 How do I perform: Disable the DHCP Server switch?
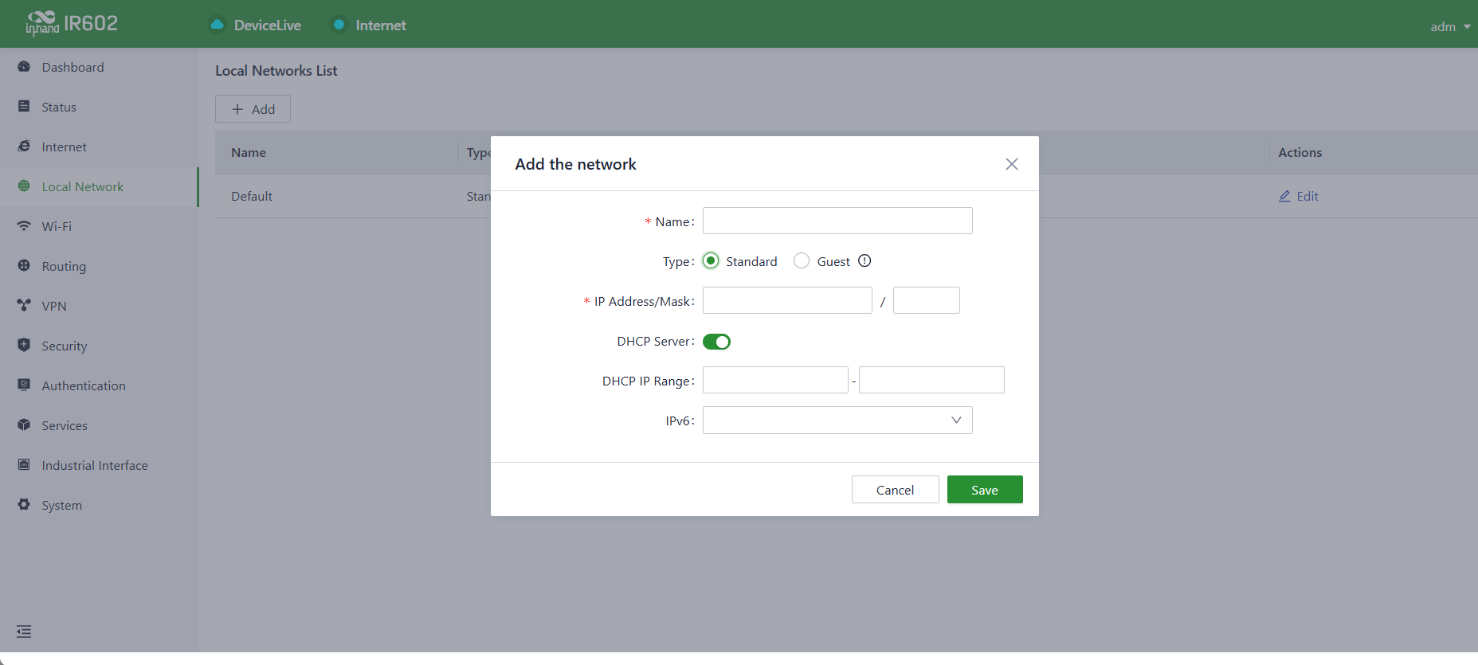tap(716, 342)
